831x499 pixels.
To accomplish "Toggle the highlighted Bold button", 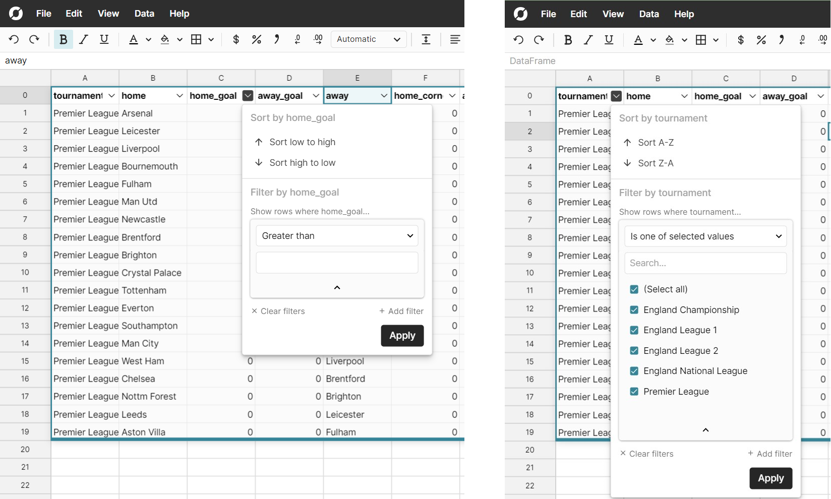I will click(63, 39).
